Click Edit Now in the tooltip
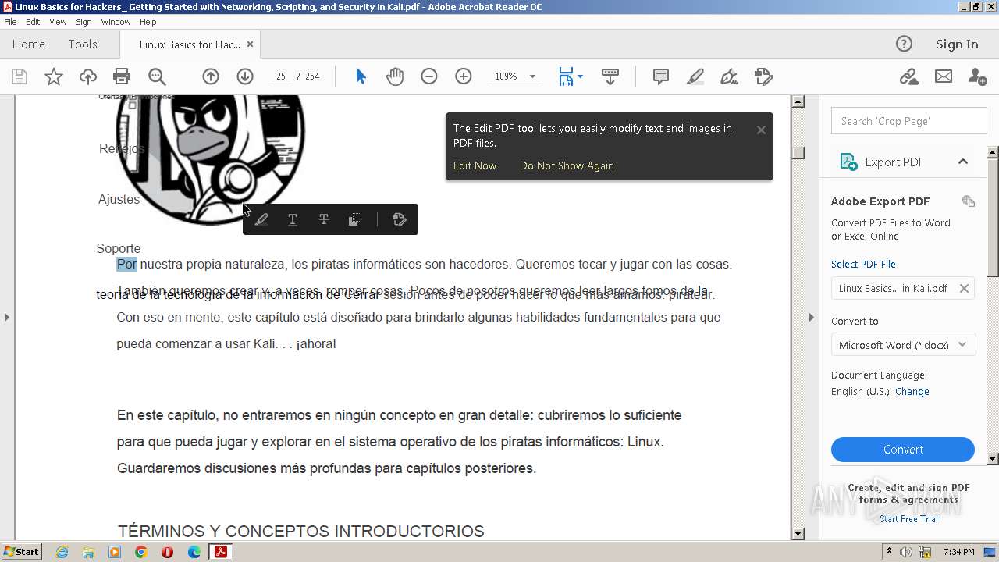The width and height of the screenshot is (999, 562). pyautogui.click(x=475, y=165)
